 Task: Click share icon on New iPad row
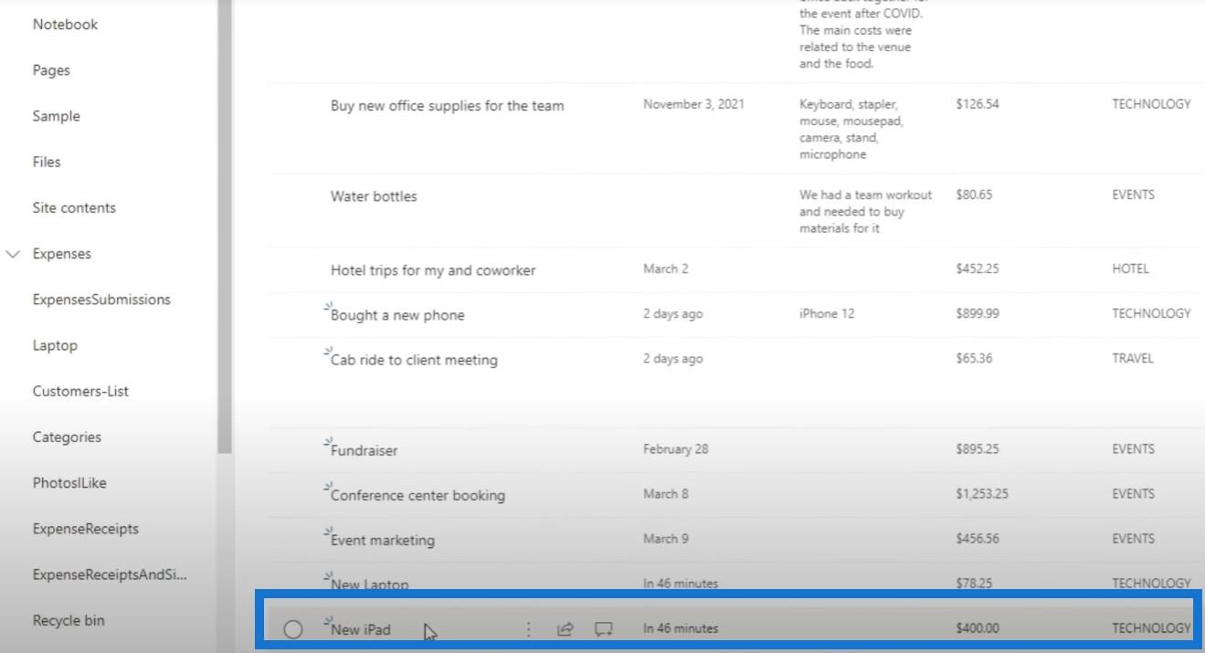[x=566, y=629]
